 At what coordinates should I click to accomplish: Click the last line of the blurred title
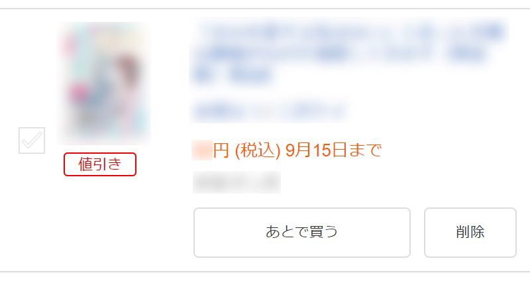[x=233, y=76]
